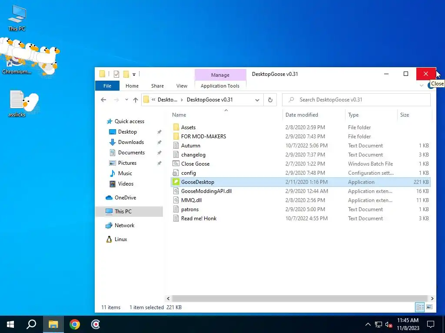
Task: Switch to the View ribbon tab
Action: pos(182,86)
